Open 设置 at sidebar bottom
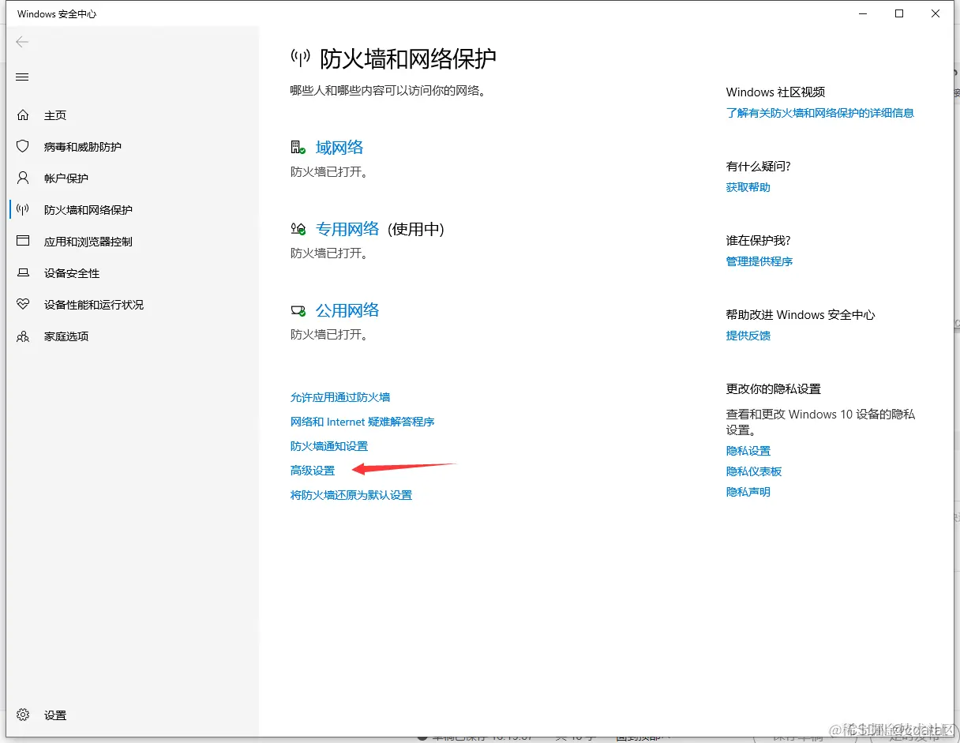Image resolution: width=960 pixels, height=743 pixels. click(55, 715)
